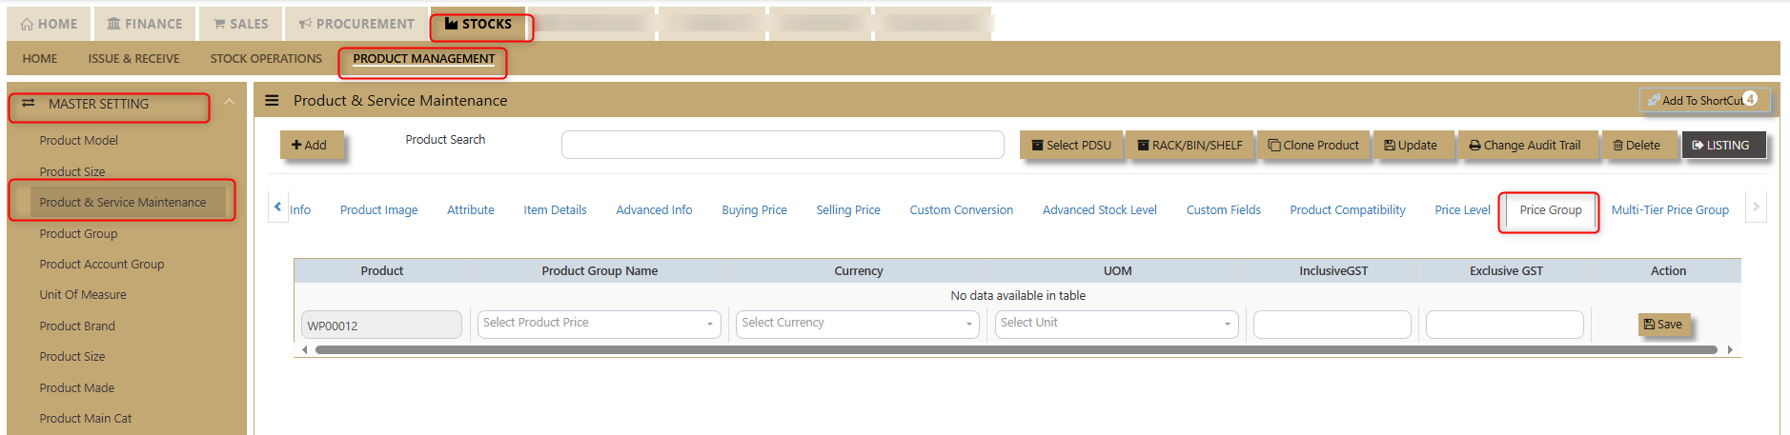Open the Select Unit dropdown
Image resolution: width=1790 pixels, height=435 pixels.
pyautogui.click(x=1116, y=324)
